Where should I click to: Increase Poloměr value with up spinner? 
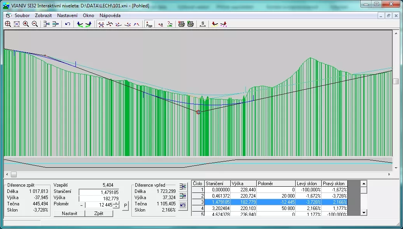tap(116, 203)
